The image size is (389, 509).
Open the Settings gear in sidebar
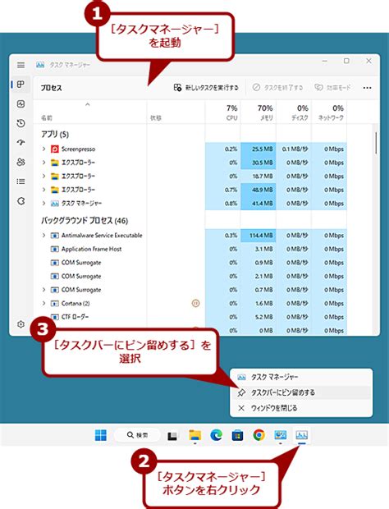(x=21, y=324)
